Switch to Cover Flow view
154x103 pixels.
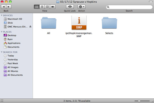pos(53,7)
